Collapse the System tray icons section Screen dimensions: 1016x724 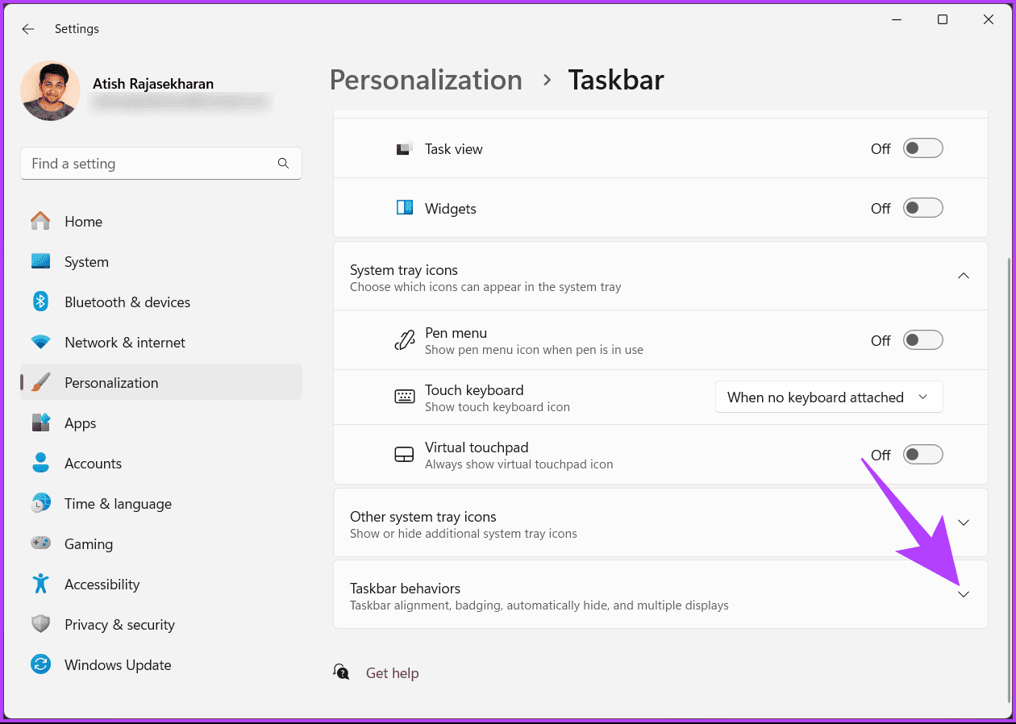click(x=963, y=276)
